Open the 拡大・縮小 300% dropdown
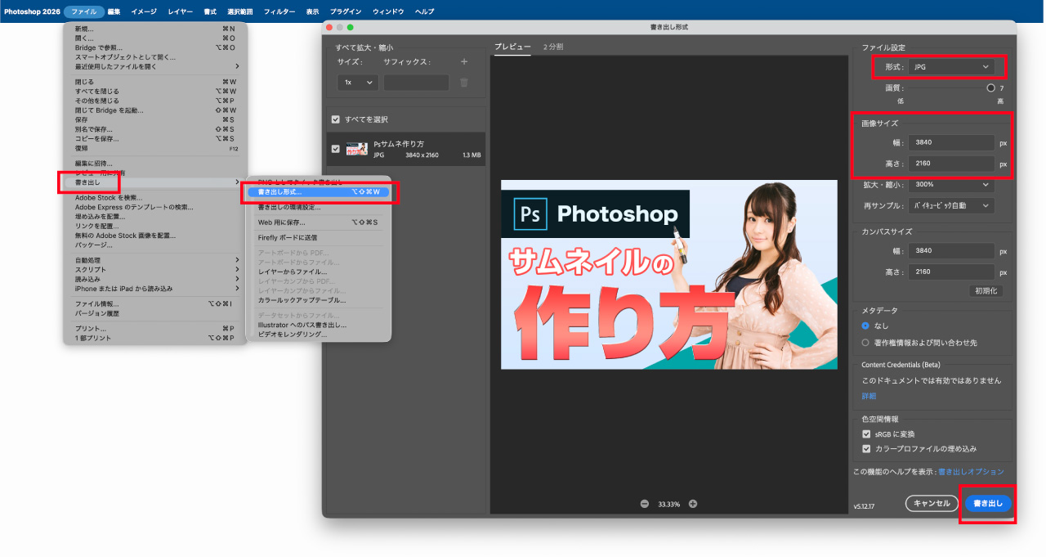This screenshot has height=557, width=1046. coord(951,185)
